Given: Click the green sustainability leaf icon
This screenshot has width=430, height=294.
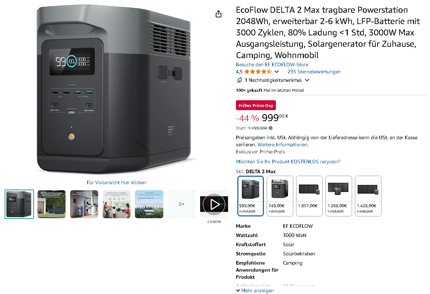Looking at the screenshot, I should 239,80.
